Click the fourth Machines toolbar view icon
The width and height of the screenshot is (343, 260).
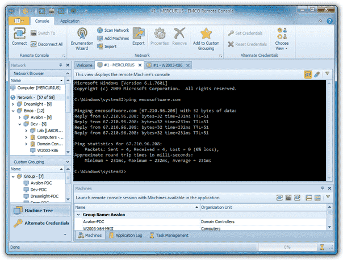[309, 198]
